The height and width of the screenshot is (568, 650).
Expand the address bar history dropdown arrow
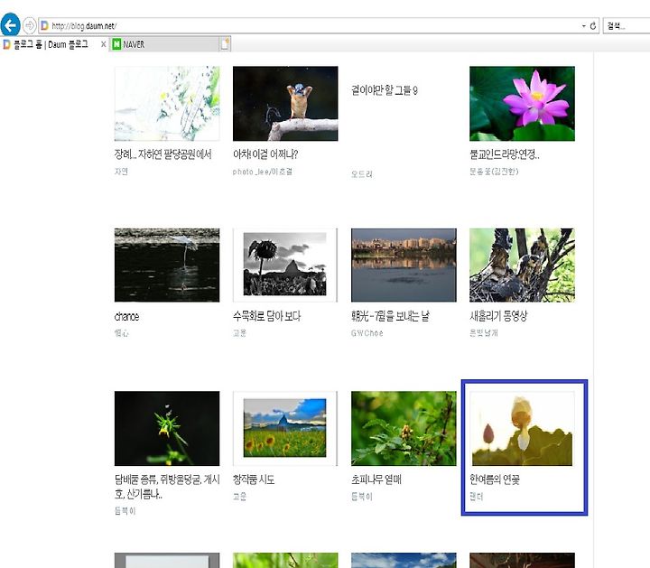[x=584, y=25]
